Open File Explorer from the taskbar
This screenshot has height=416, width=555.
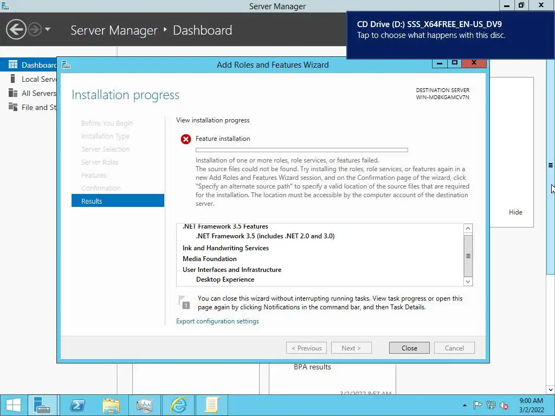[111, 405]
